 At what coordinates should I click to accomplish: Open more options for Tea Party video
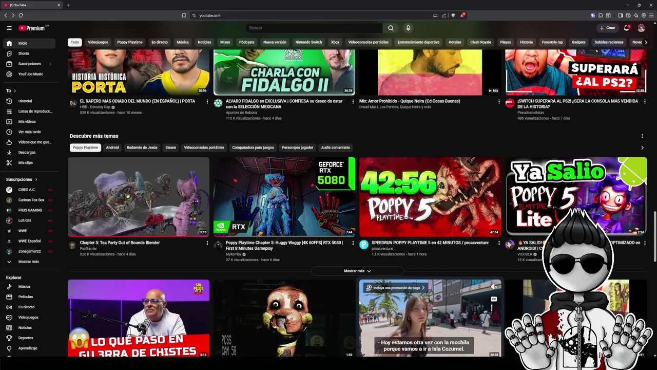click(207, 243)
